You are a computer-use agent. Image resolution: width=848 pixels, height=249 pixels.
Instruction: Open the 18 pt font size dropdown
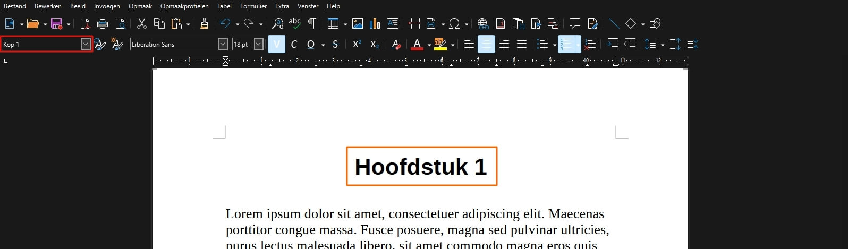pyautogui.click(x=258, y=45)
